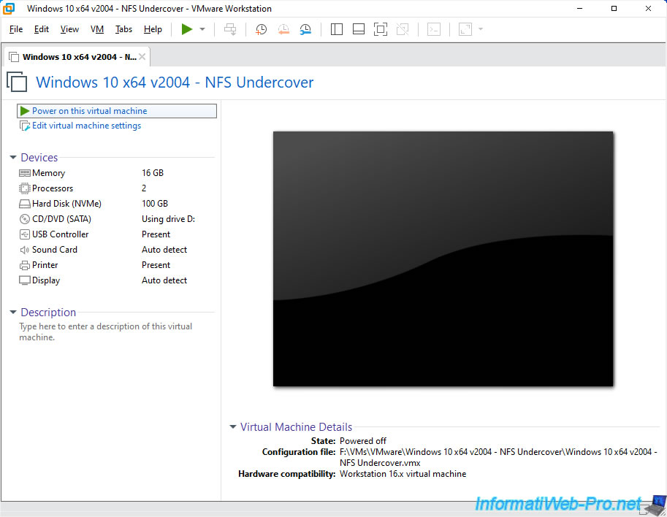Screen dimensions: 667x517
Task: Toggle the thumbnail bar view icon
Action: [359, 29]
